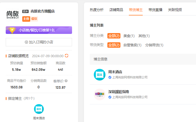Select 全部(2) in the 带货类型 filter
196x122 pixels.
(114, 45)
